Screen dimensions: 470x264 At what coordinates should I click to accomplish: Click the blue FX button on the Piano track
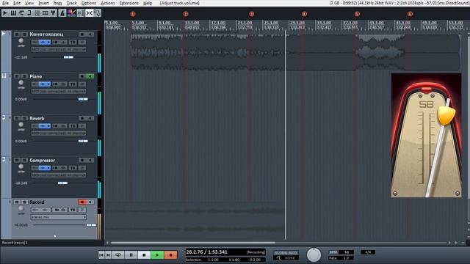[x=44, y=84]
